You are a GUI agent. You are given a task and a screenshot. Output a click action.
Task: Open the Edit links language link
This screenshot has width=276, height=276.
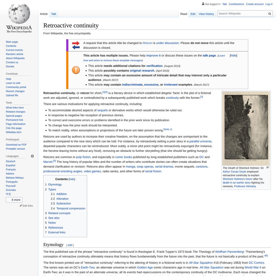[28, 206]
